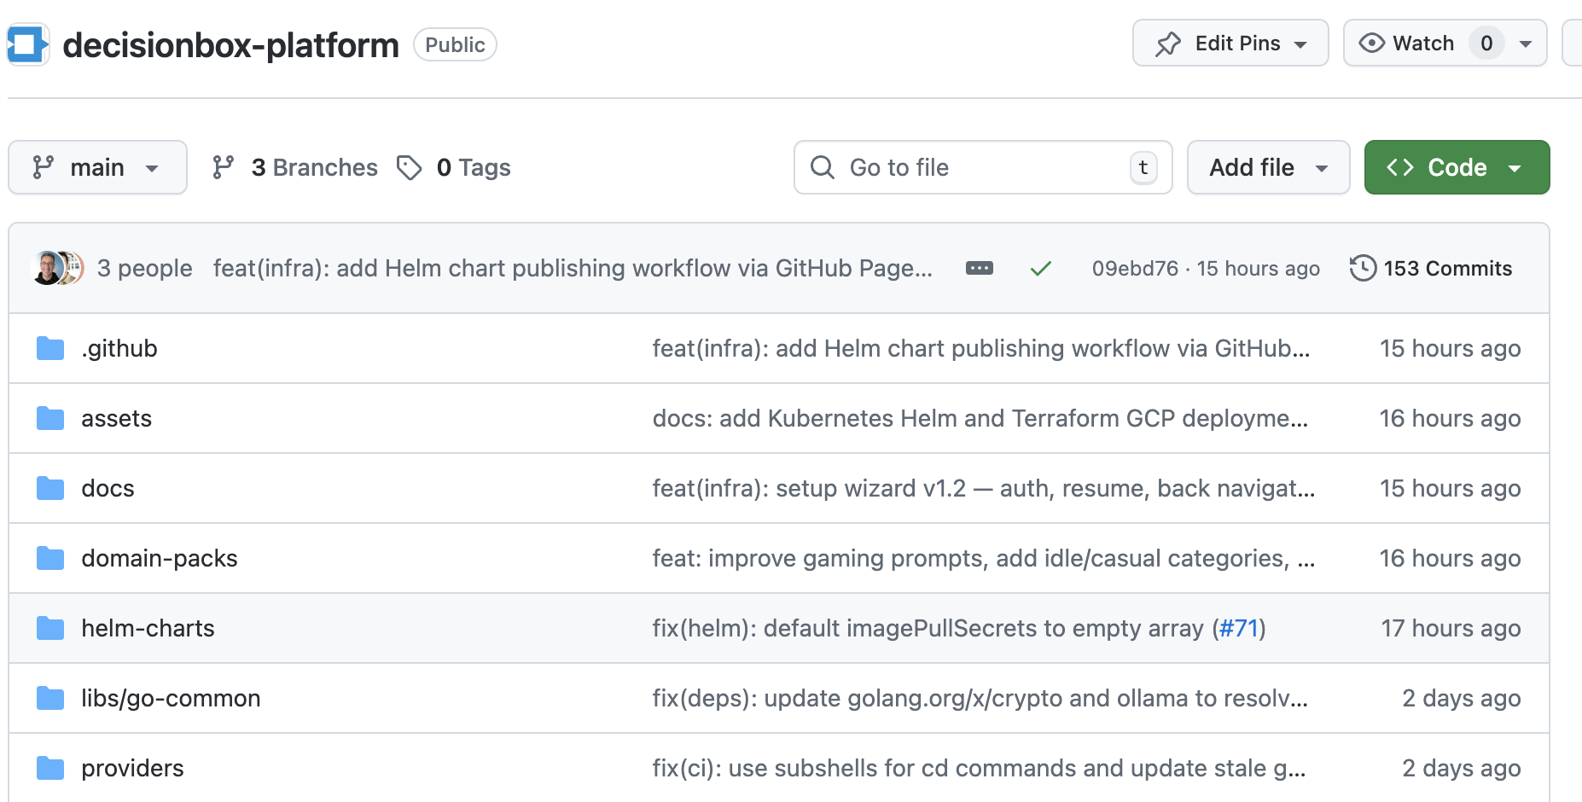The width and height of the screenshot is (1582, 802).
Task: Open pull request #71 link
Action: point(1239,629)
